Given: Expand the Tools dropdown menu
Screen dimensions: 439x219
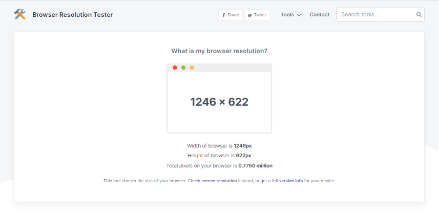Looking at the screenshot, I should click(291, 15).
